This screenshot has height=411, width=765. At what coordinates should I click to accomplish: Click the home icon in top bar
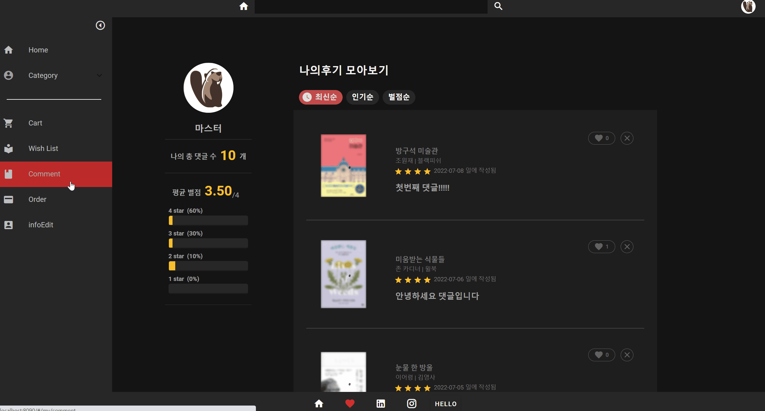point(243,6)
